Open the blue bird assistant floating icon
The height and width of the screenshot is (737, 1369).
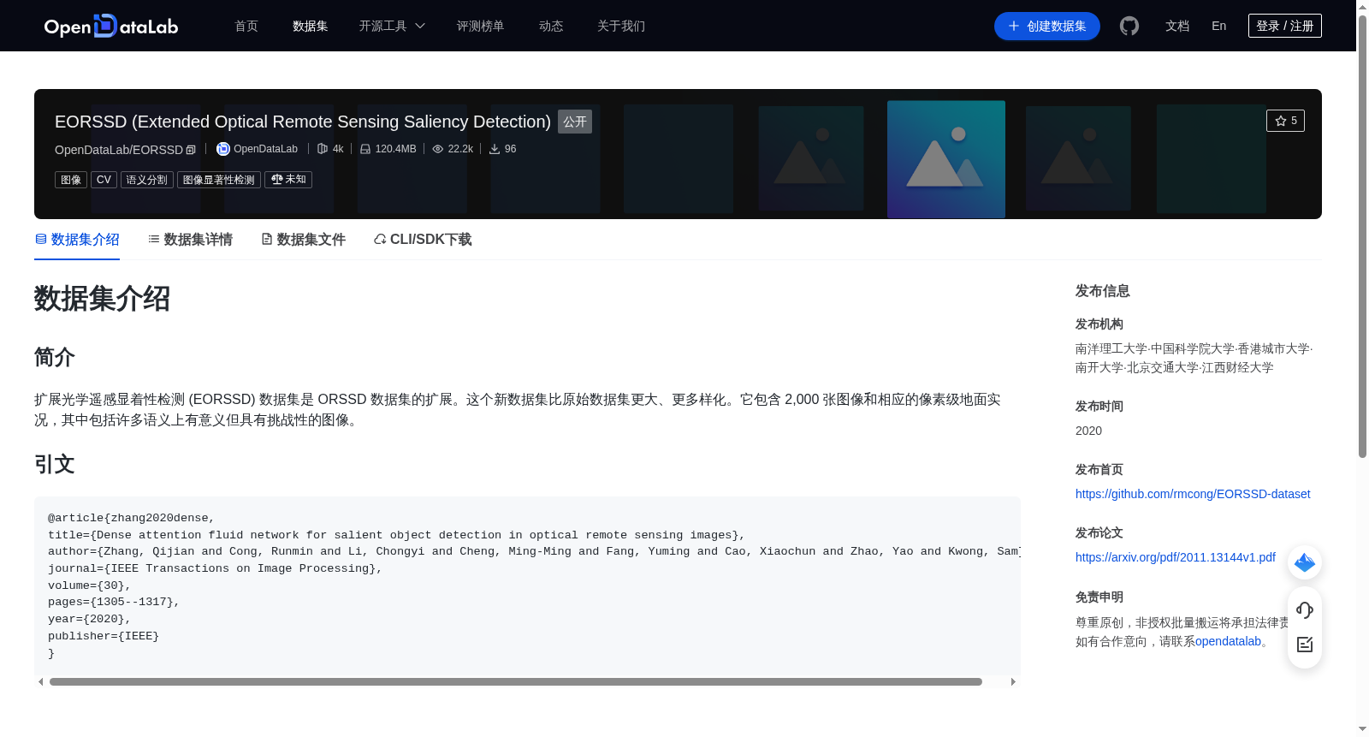pyautogui.click(x=1305, y=562)
